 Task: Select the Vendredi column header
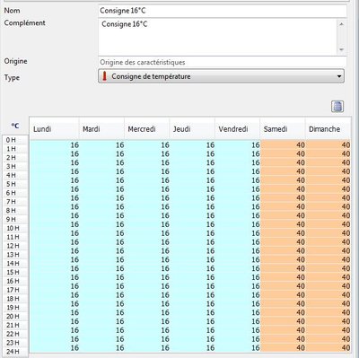tap(237, 129)
